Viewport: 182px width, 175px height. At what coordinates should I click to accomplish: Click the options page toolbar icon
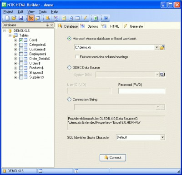(x=56, y=18)
